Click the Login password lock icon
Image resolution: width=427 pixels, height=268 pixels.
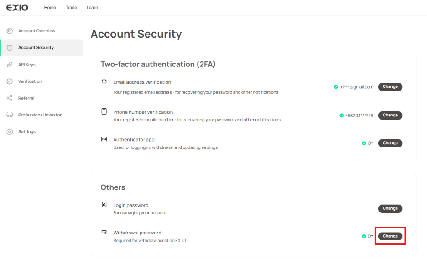(104, 205)
